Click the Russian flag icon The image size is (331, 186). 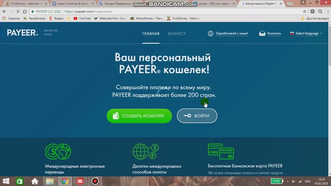tap(292, 33)
